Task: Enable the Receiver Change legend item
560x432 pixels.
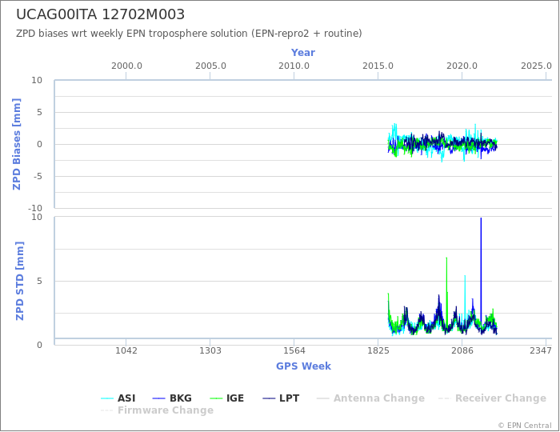Action: [493, 398]
